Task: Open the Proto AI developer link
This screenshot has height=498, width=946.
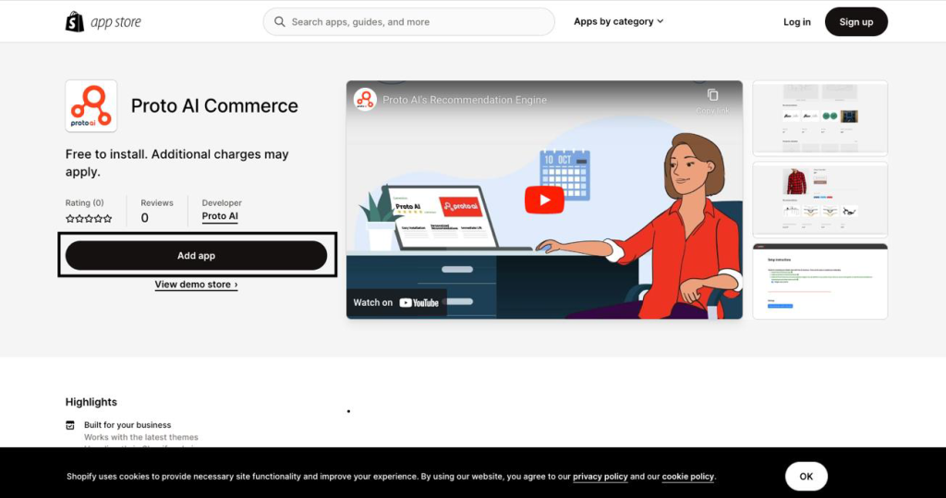Action: click(x=220, y=216)
